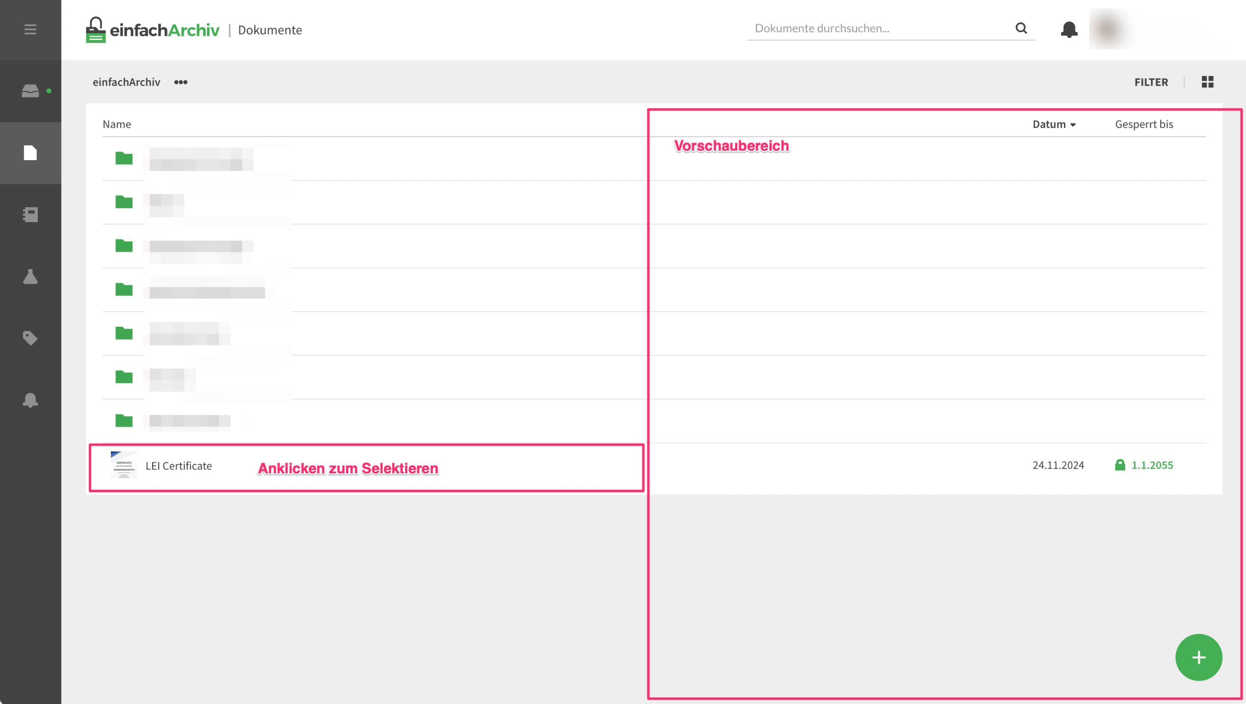Screen dimensions: 1246x704
Task: Click the green lock icon beside 1.1.2055
Action: [x=1120, y=465]
